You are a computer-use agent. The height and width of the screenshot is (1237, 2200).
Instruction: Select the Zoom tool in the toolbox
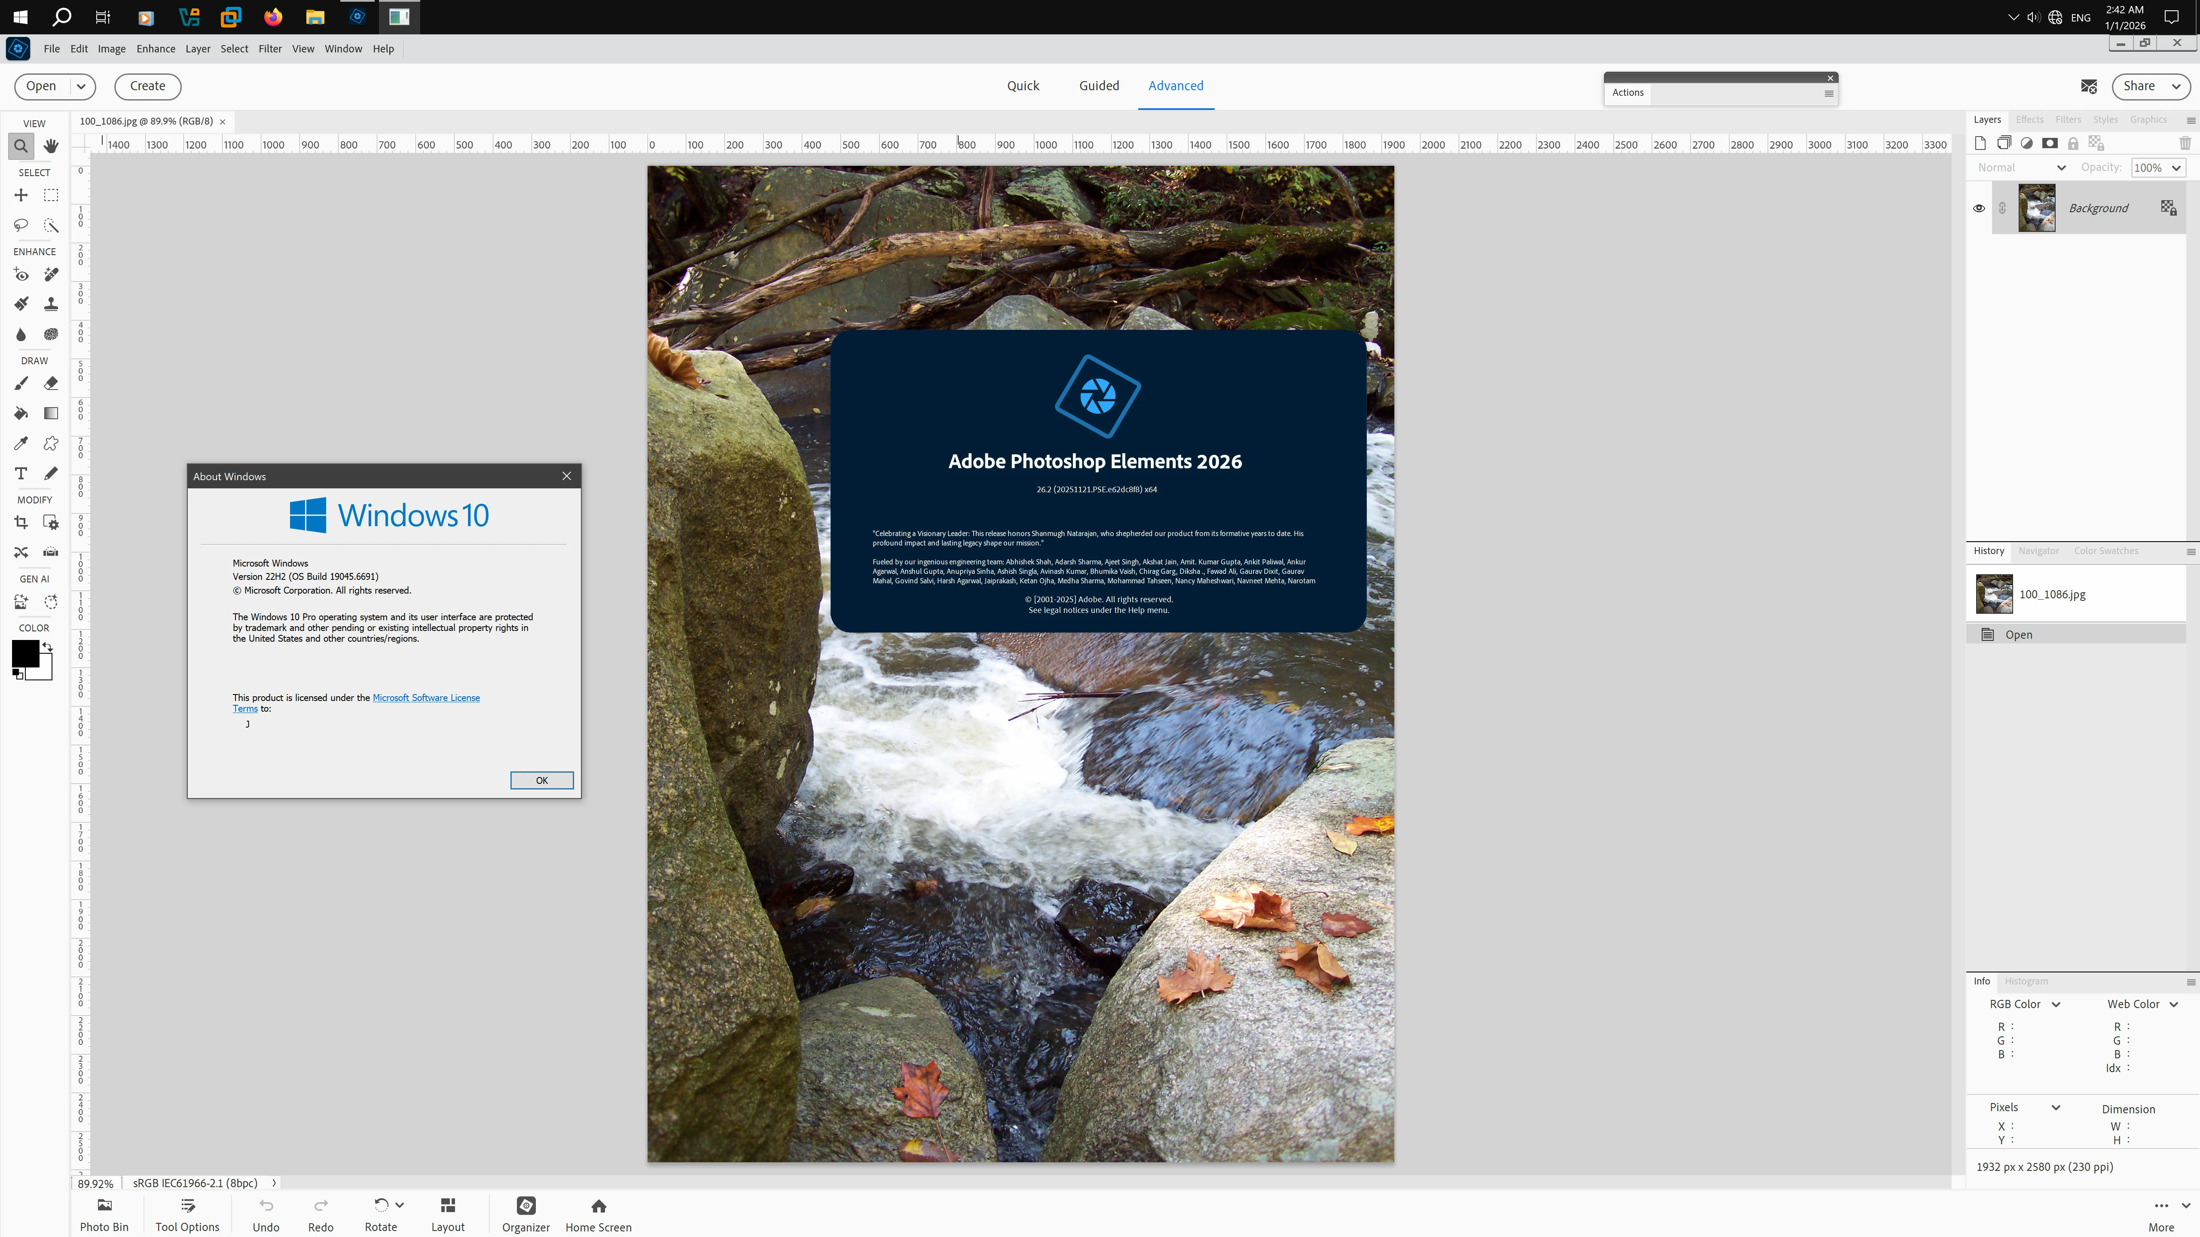[21, 146]
